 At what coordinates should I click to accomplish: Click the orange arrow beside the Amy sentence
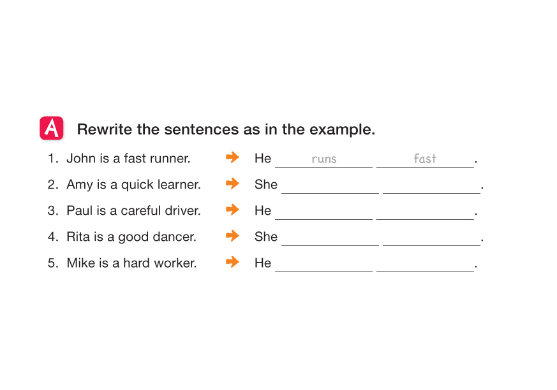(x=233, y=184)
